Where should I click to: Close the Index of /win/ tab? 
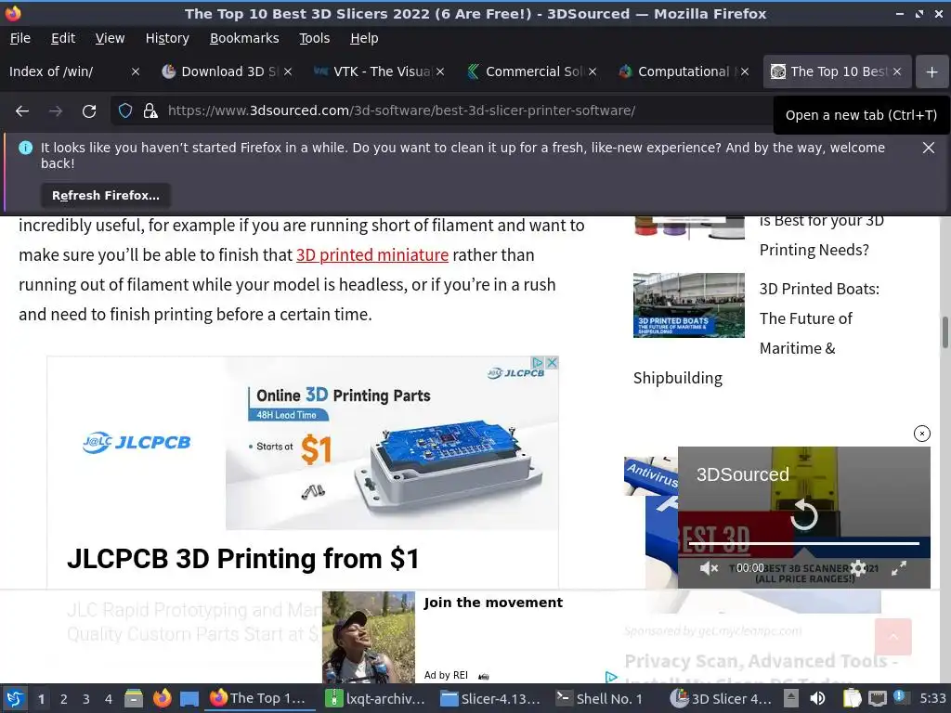tap(136, 71)
